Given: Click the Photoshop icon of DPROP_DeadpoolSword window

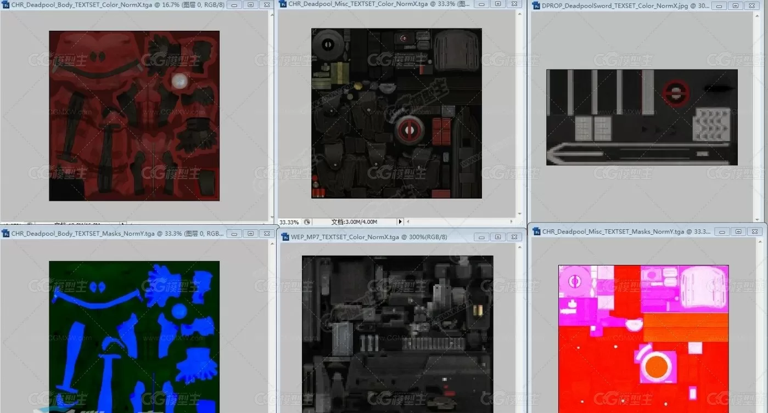Looking at the screenshot, I should coord(536,7).
